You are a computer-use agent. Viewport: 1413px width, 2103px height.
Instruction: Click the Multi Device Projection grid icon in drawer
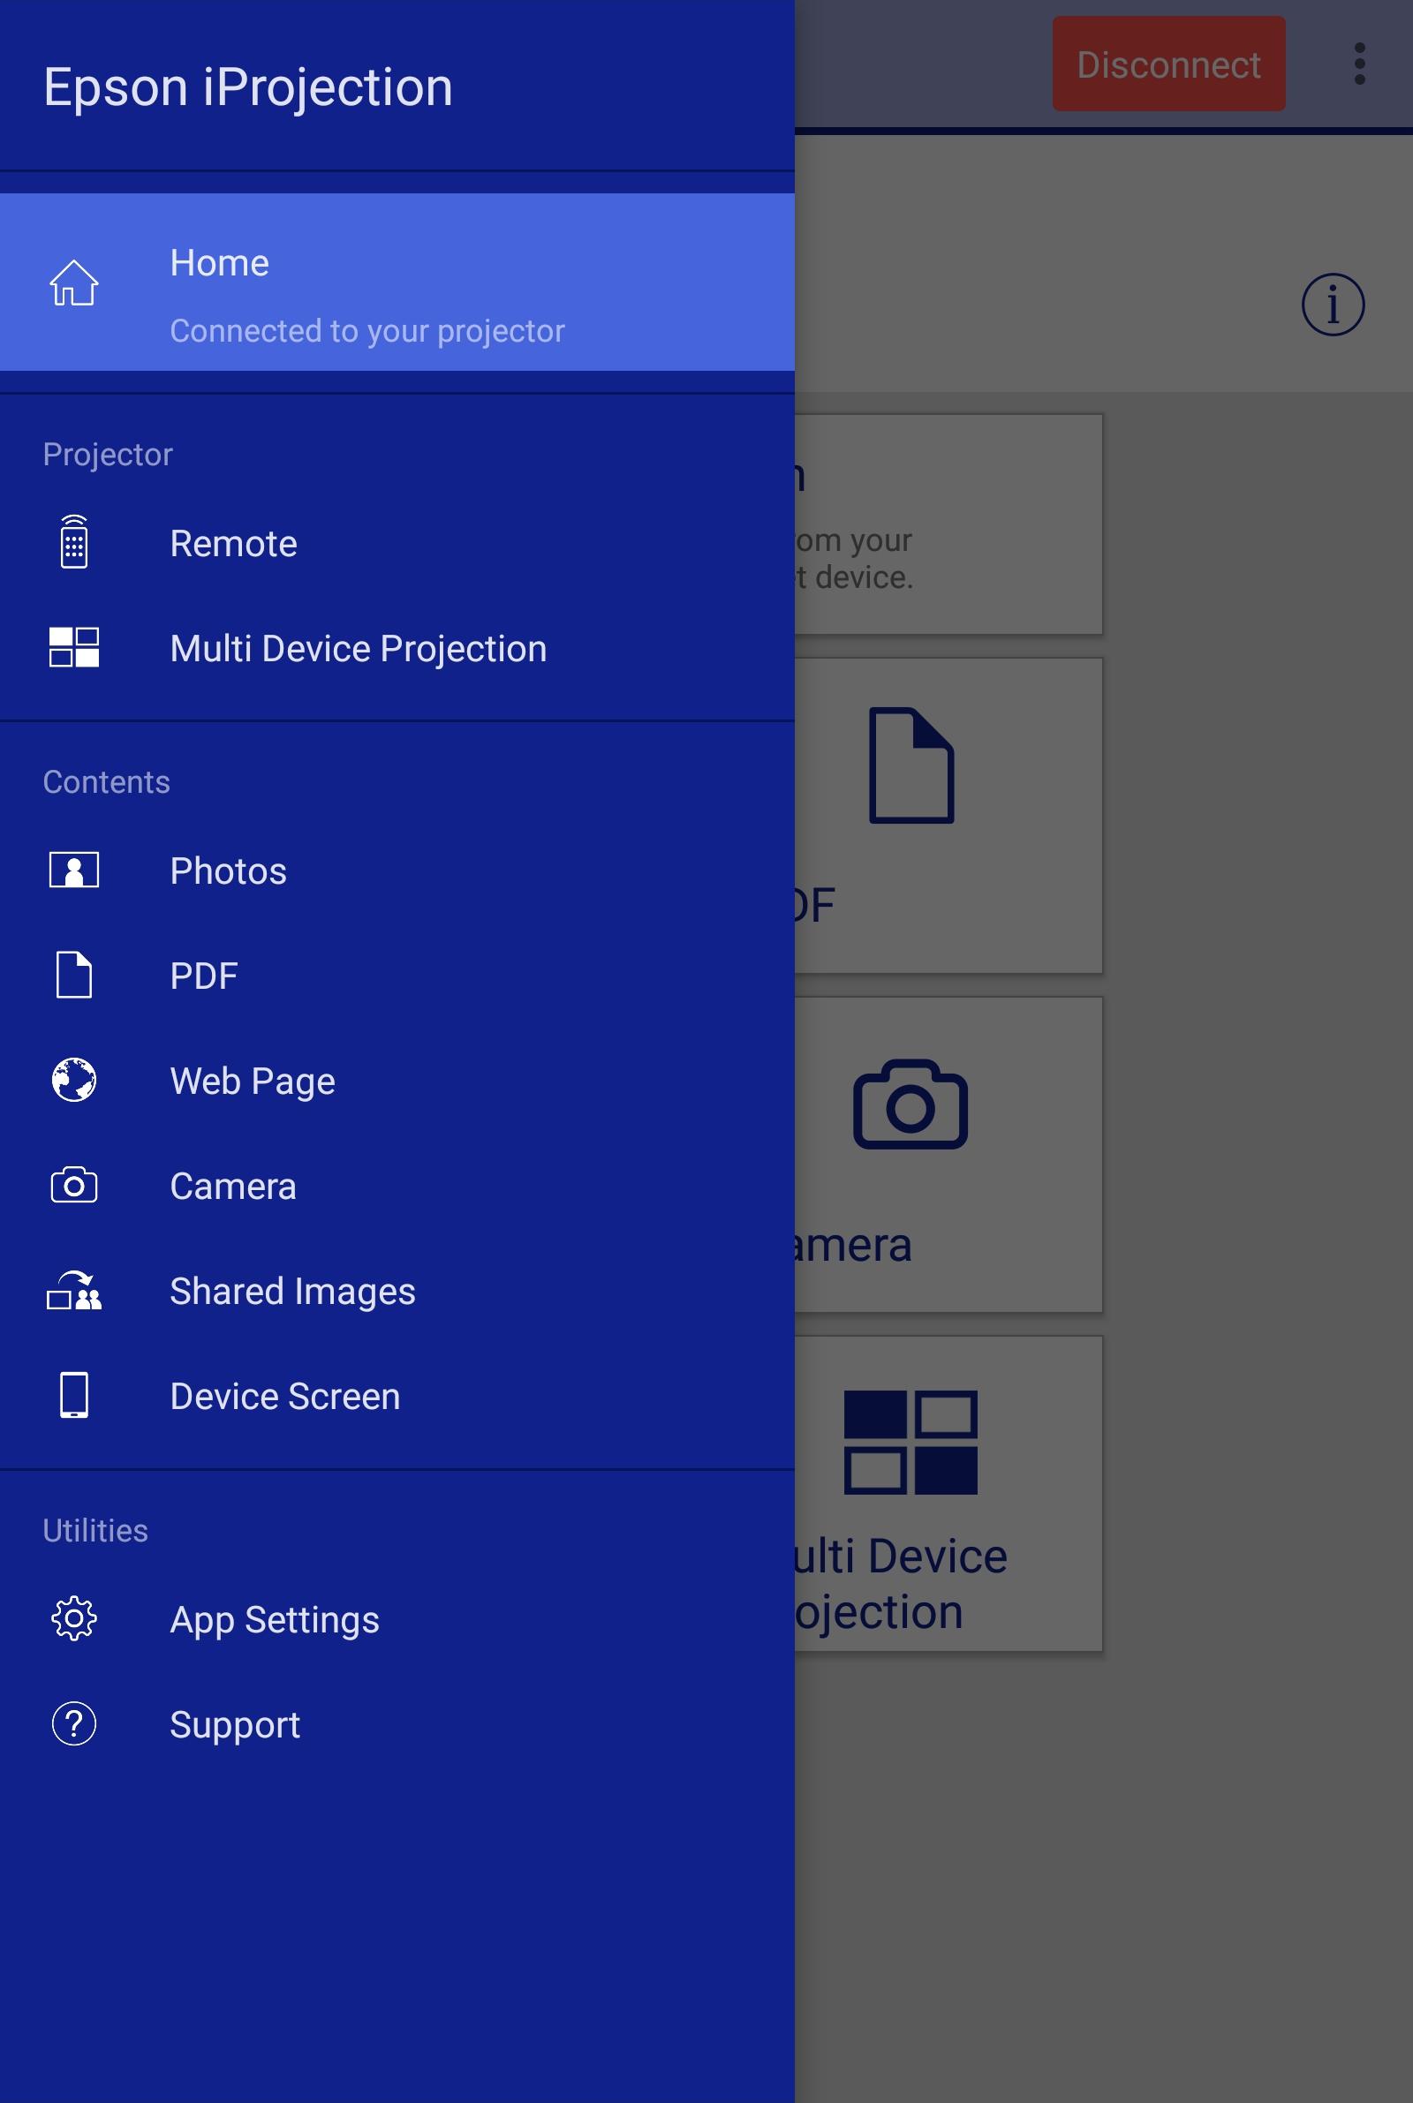tap(74, 647)
